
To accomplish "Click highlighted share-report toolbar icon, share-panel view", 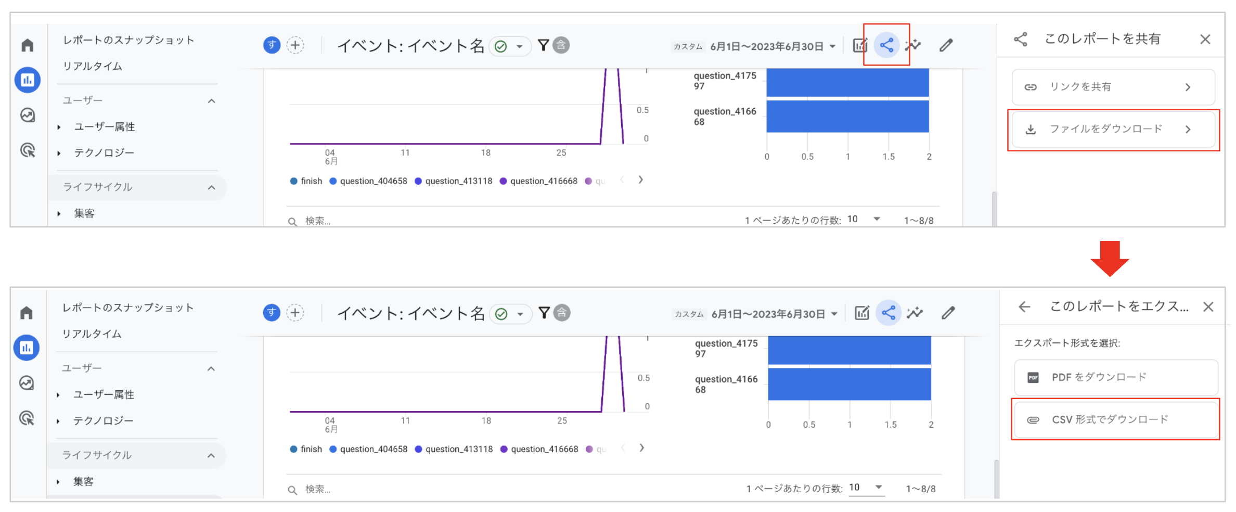I will pos(886,45).
